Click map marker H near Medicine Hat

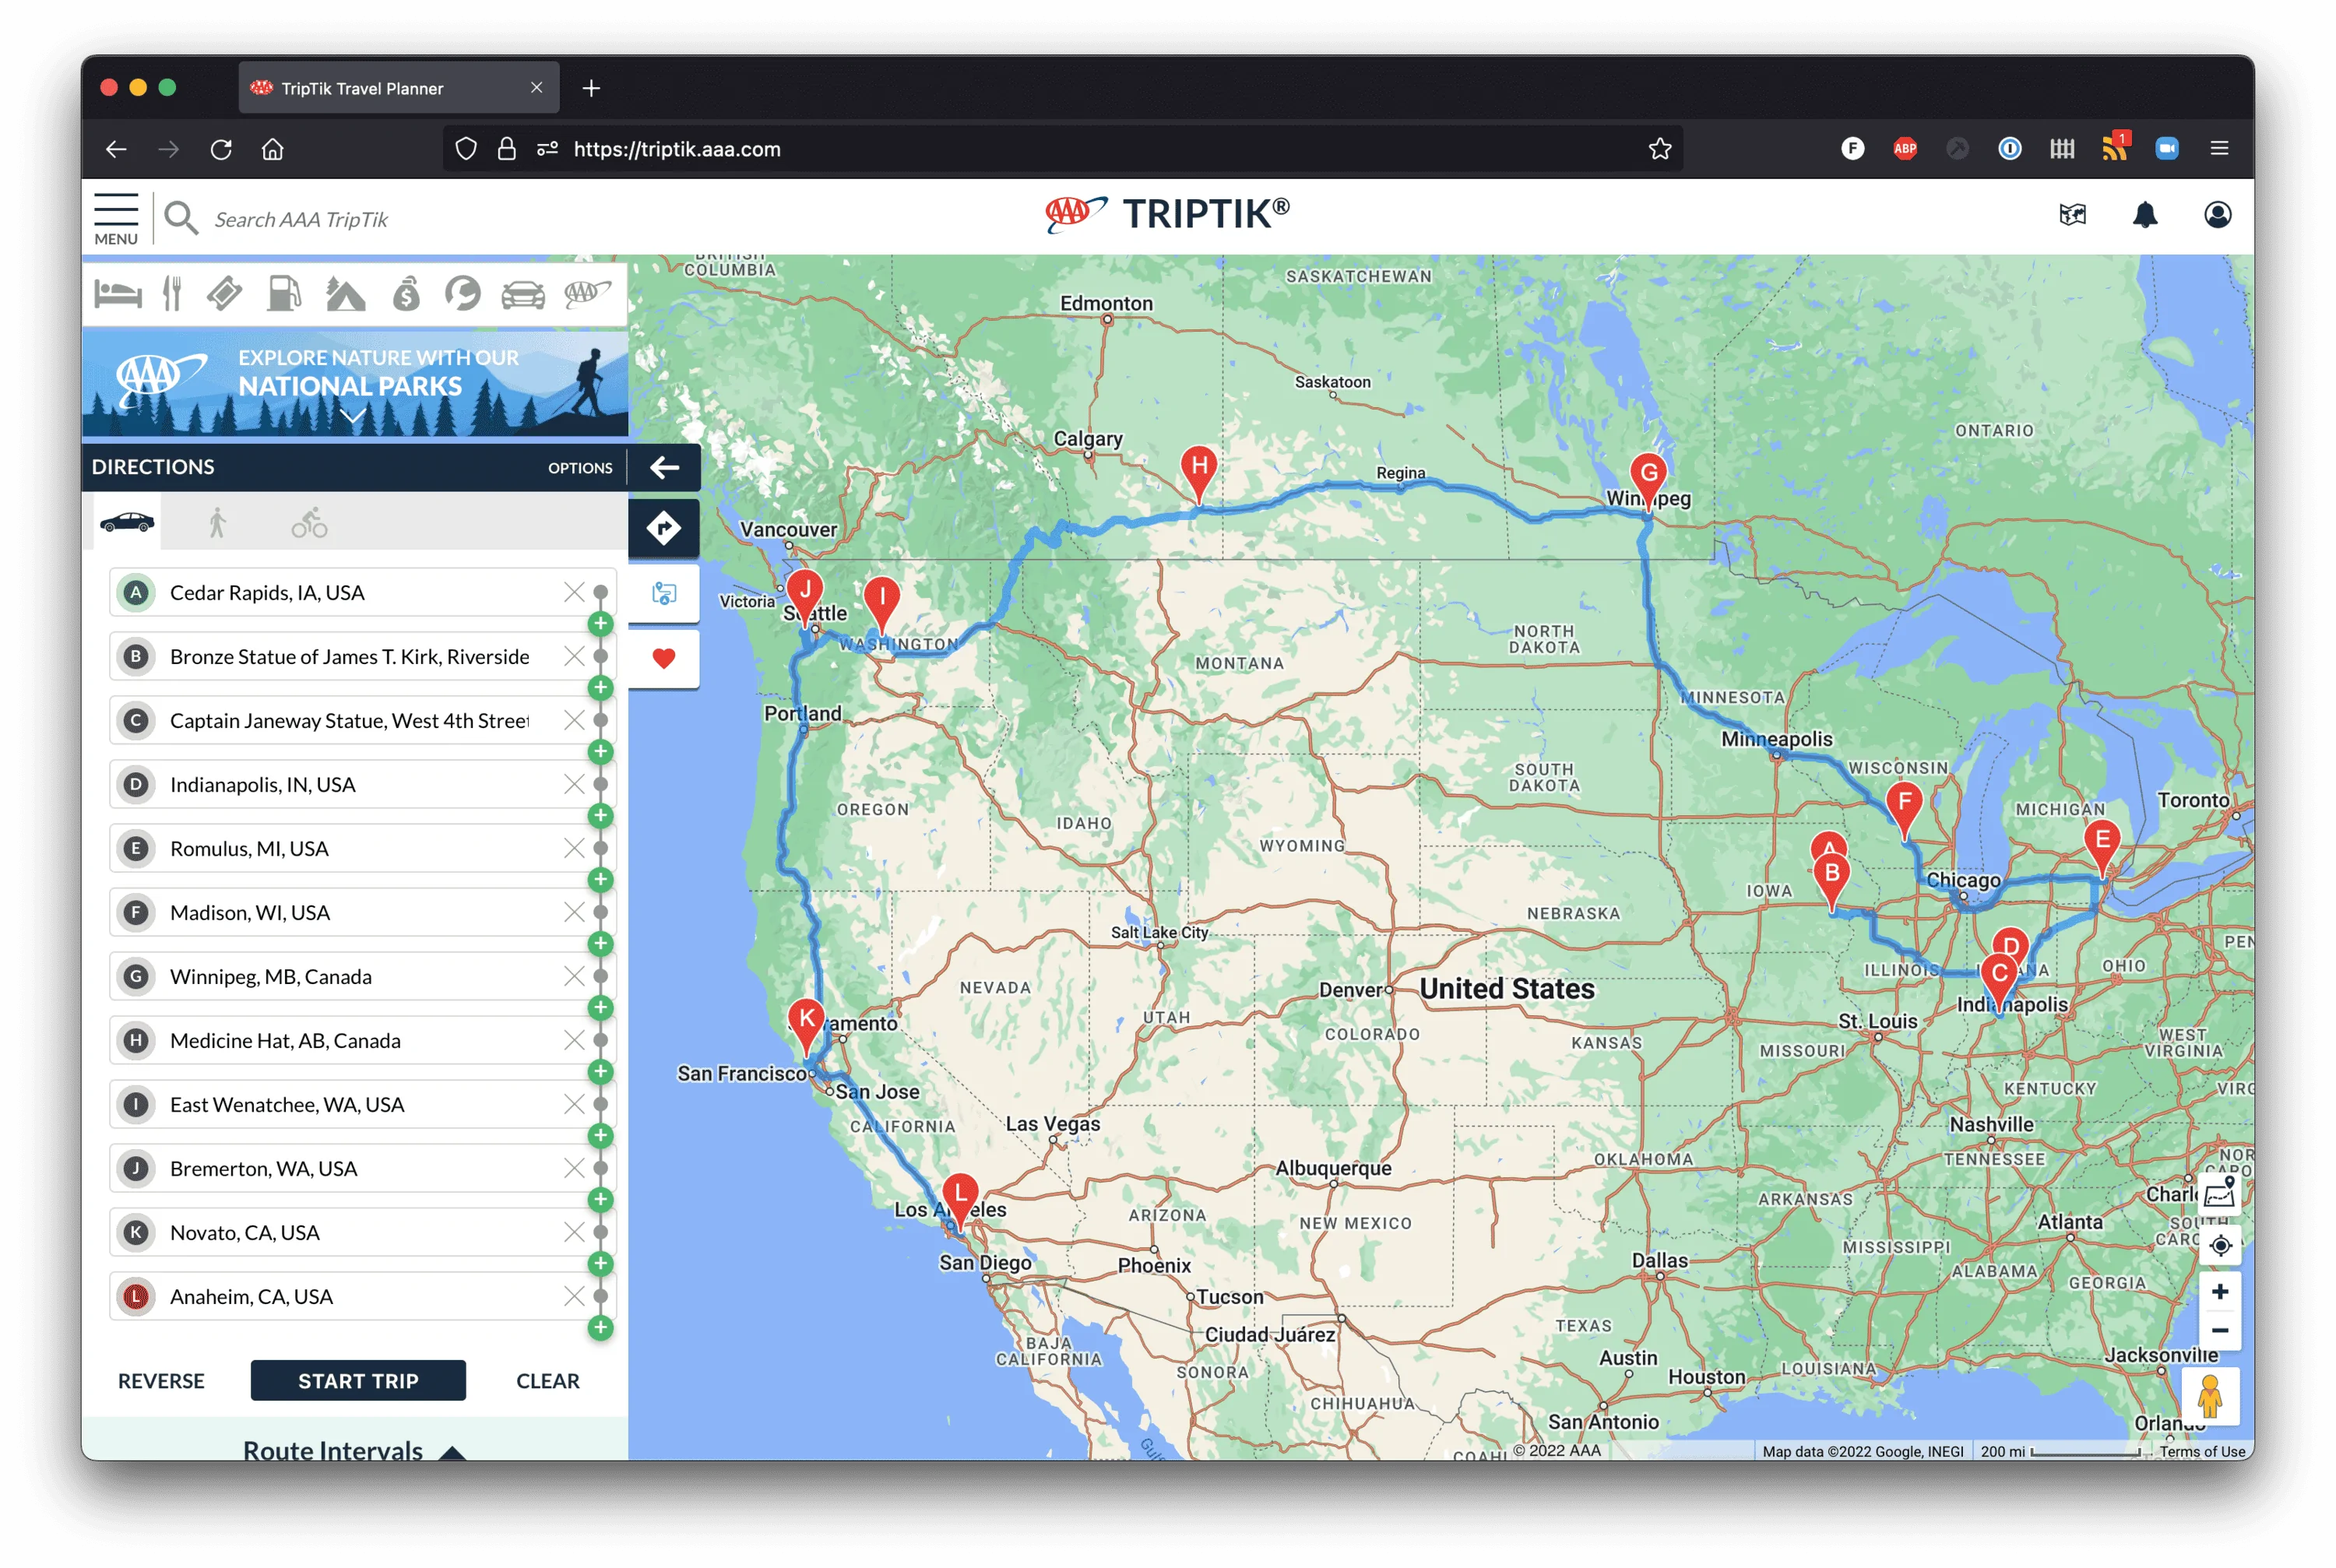click(x=1199, y=473)
